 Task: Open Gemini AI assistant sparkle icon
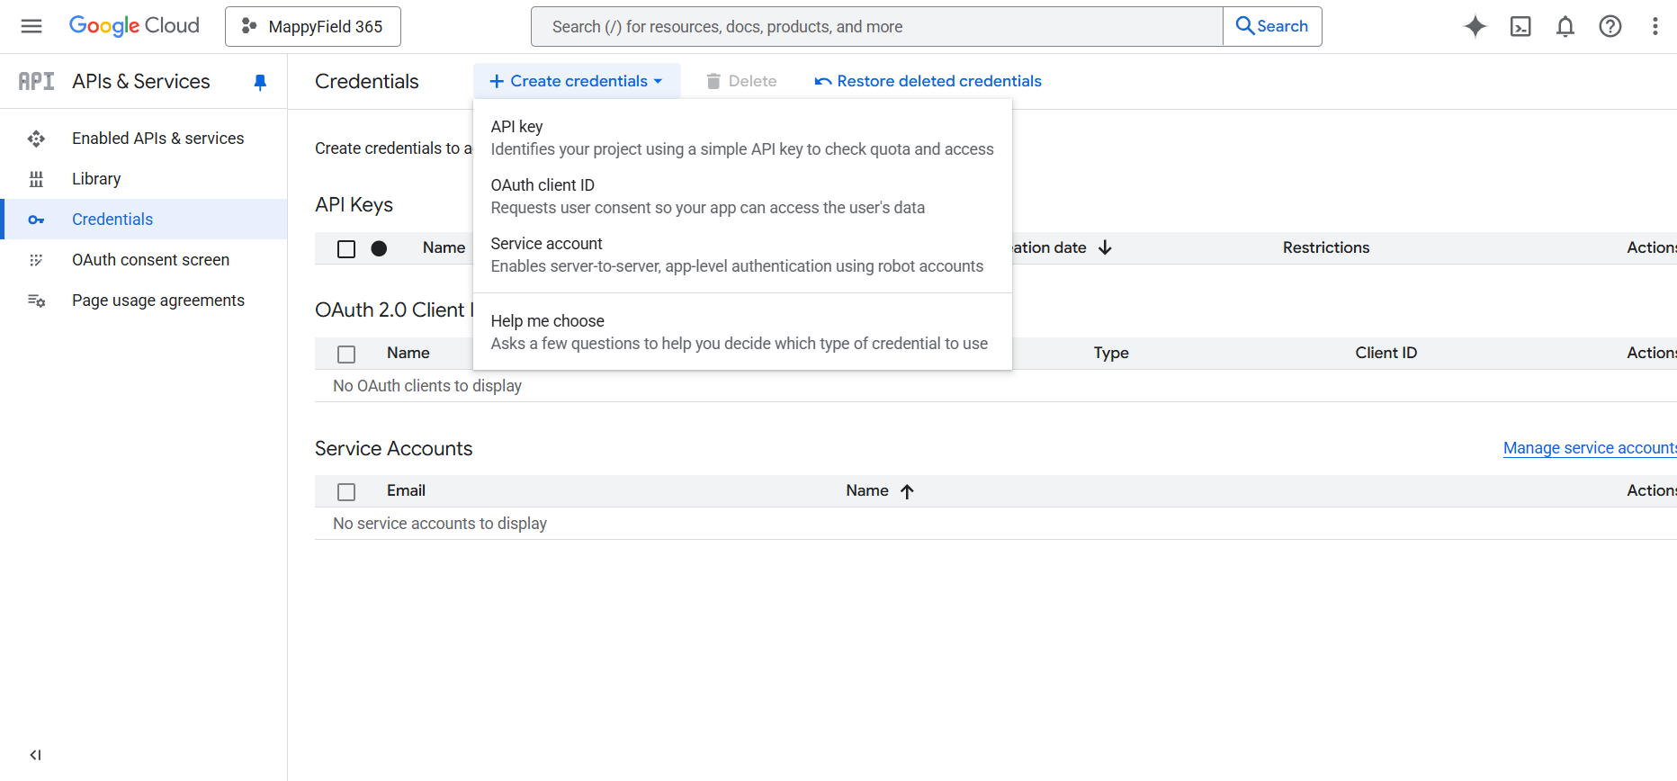click(x=1475, y=26)
